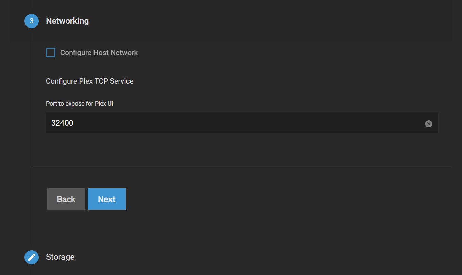Click the "Configure Host Network" label text
The width and height of the screenshot is (462, 275).
coord(99,53)
